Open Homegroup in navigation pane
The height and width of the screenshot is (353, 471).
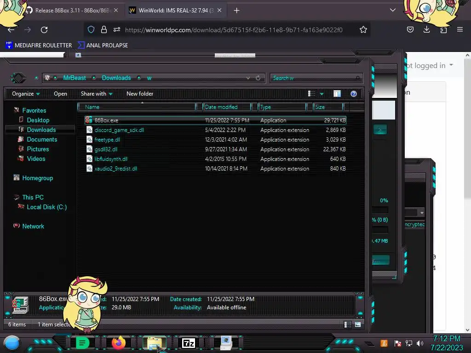[x=37, y=178]
